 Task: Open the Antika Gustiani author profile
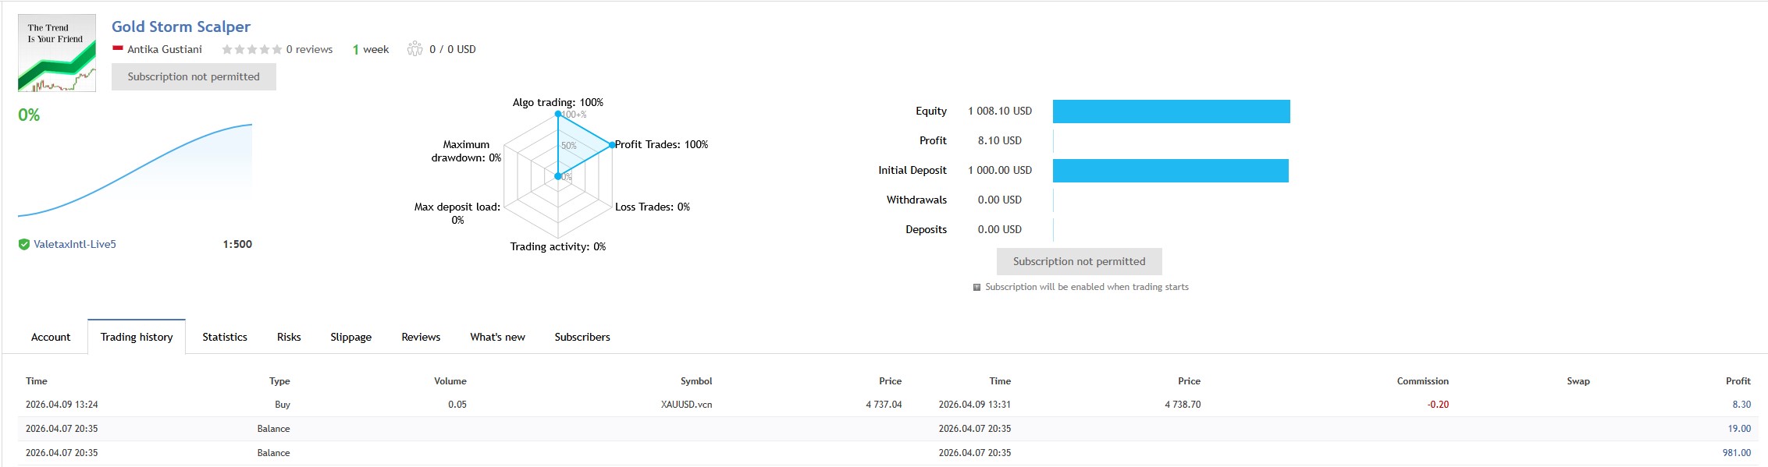pyautogui.click(x=165, y=49)
